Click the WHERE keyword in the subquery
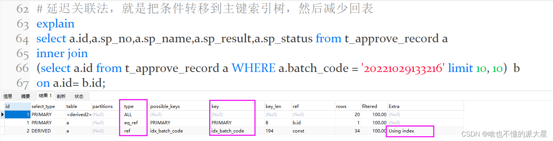This screenshot has width=553, height=141. click(x=253, y=68)
